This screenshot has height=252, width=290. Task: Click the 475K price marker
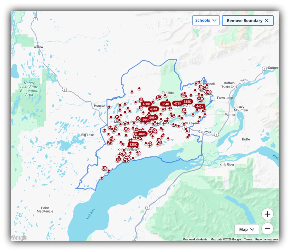(x=178, y=103)
